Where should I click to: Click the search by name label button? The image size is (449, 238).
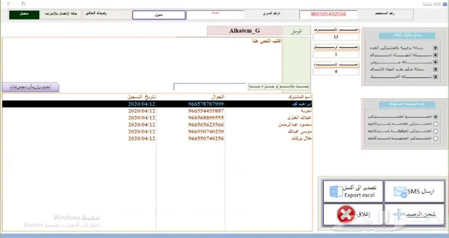[x=278, y=87]
